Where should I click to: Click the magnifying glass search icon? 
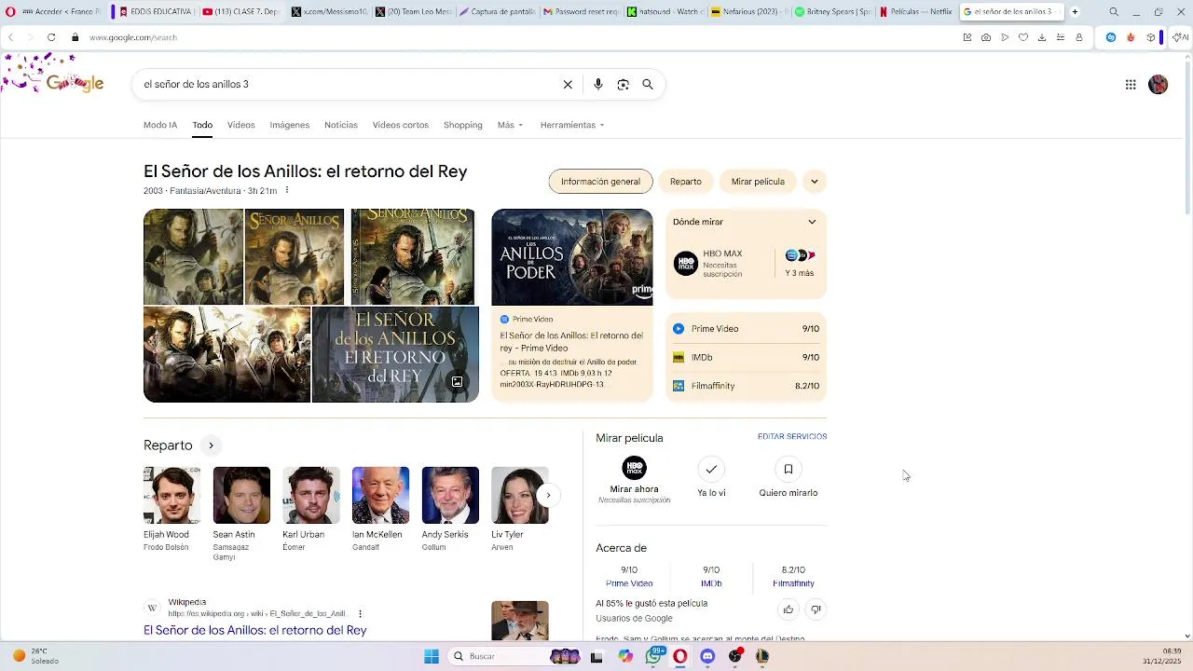pyautogui.click(x=648, y=84)
